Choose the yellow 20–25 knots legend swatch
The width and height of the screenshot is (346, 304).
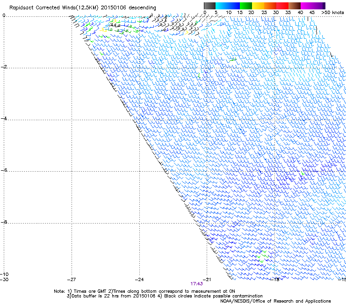(x=258, y=6)
